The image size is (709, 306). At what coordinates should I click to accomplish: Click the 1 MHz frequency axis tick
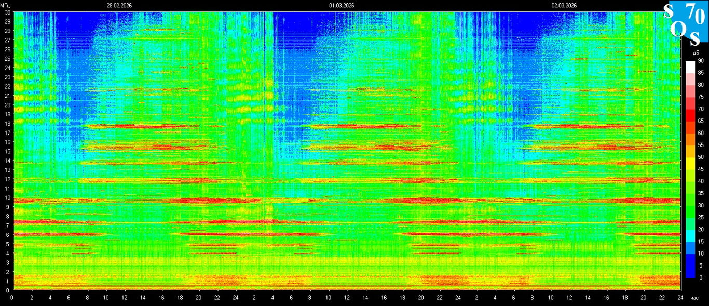[7, 281]
